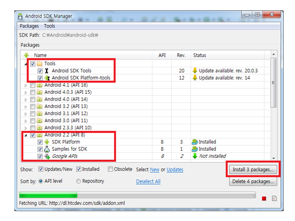Click the Install 3 packages button
295x221 pixels.
[254, 170]
